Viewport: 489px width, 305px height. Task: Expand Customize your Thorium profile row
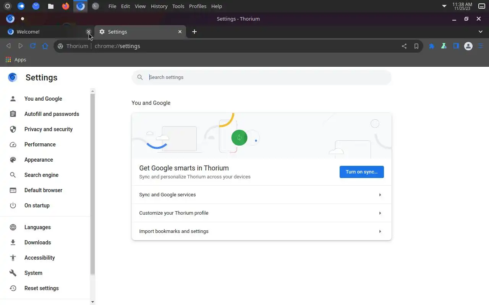[x=262, y=213]
